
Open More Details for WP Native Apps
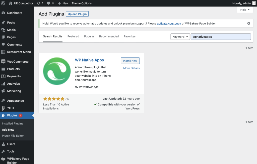[132, 68]
